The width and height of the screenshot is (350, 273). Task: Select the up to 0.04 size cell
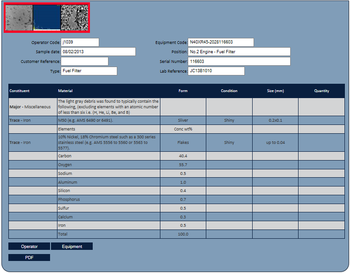[x=275, y=143]
